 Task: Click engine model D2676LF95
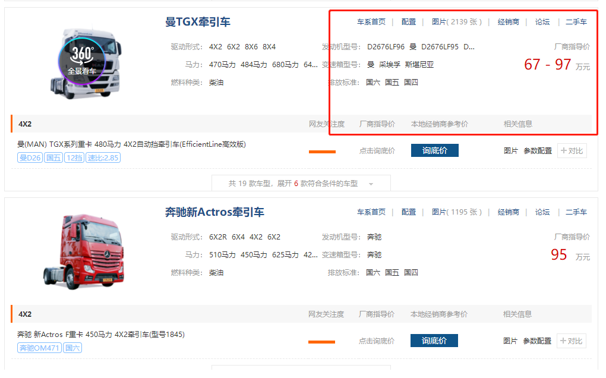coord(440,47)
